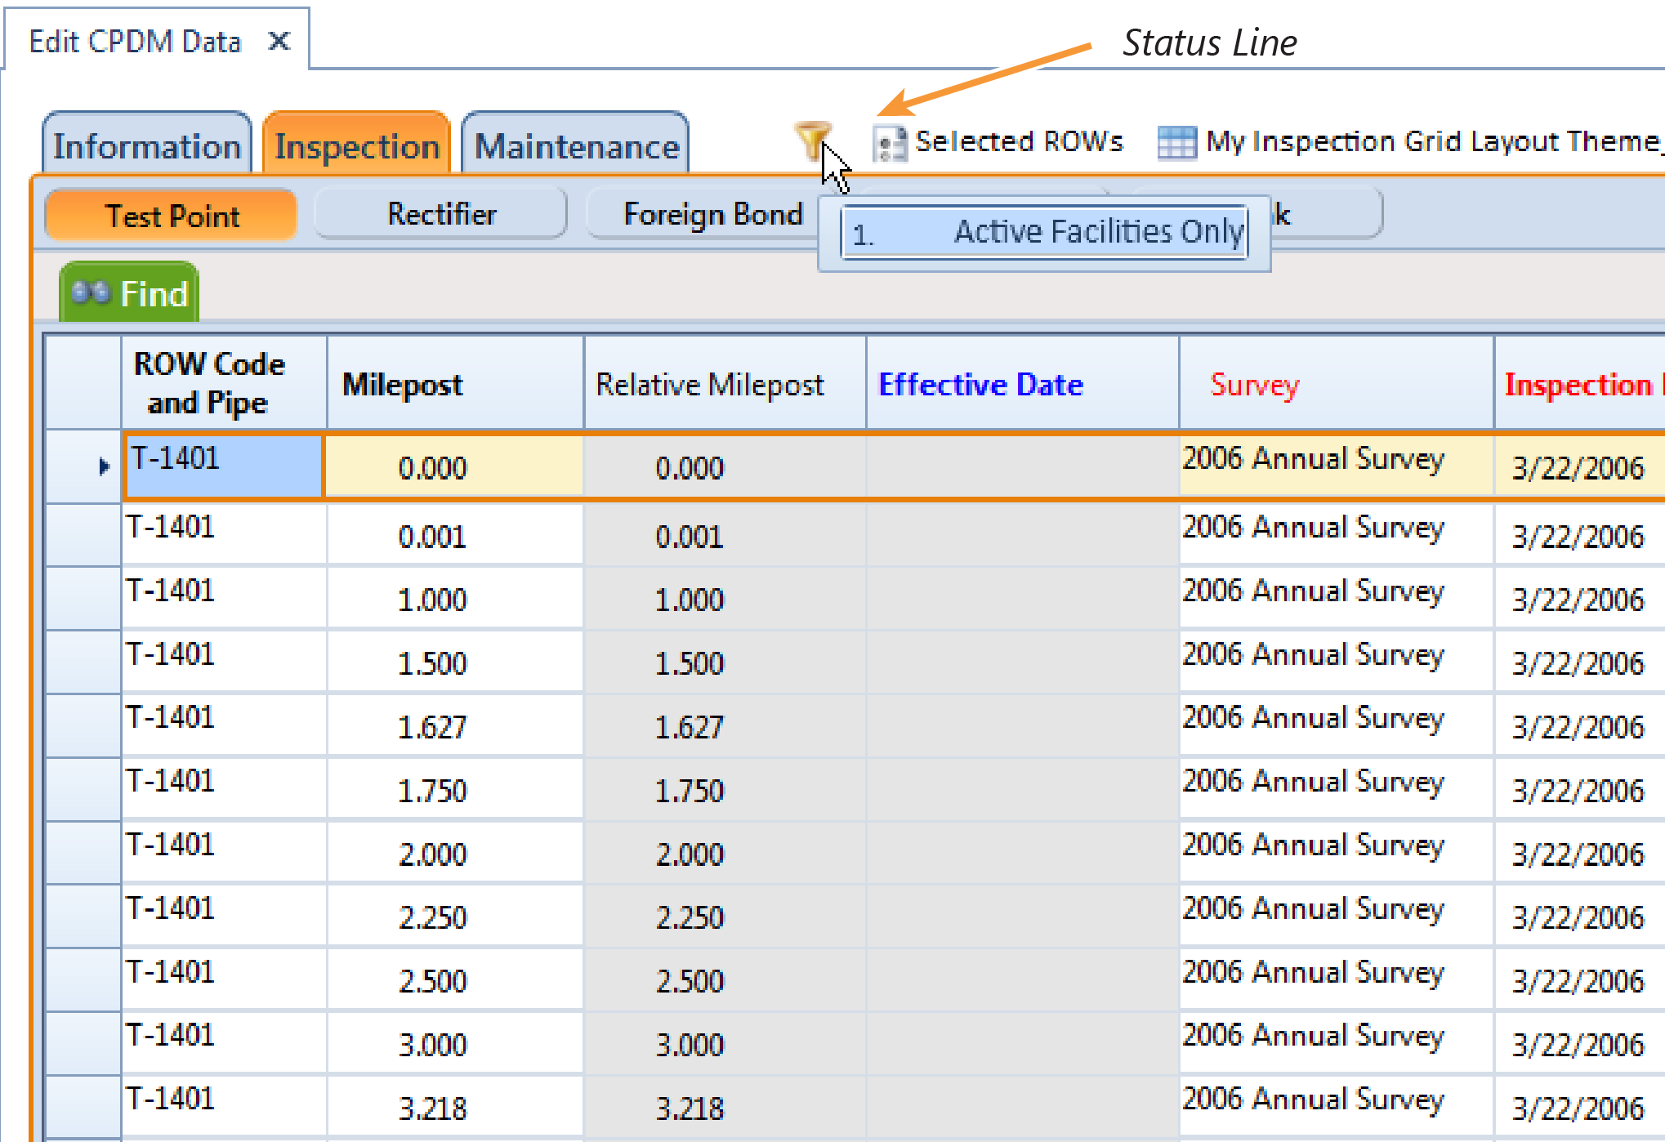This screenshot has width=1665, height=1142.
Task: Click Survey cell in milepost 0.000 row
Action: [1337, 466]
